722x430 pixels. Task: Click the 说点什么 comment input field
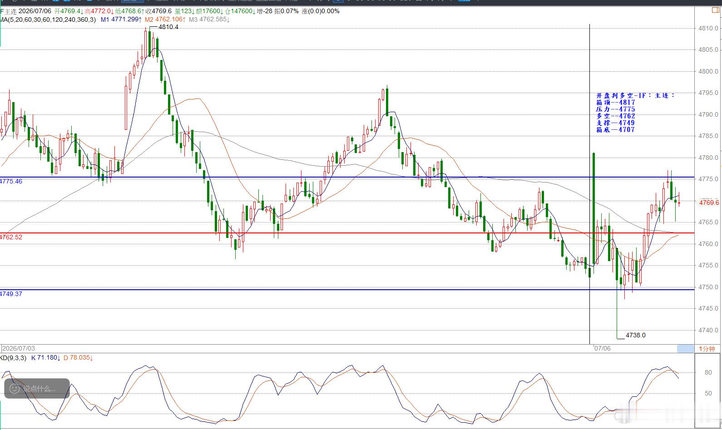(x=37, y=389)
